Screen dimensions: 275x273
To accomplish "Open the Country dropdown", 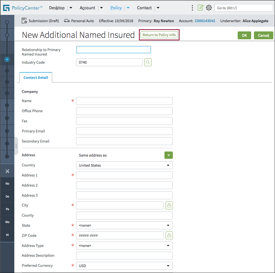I will tap(124, 165).
